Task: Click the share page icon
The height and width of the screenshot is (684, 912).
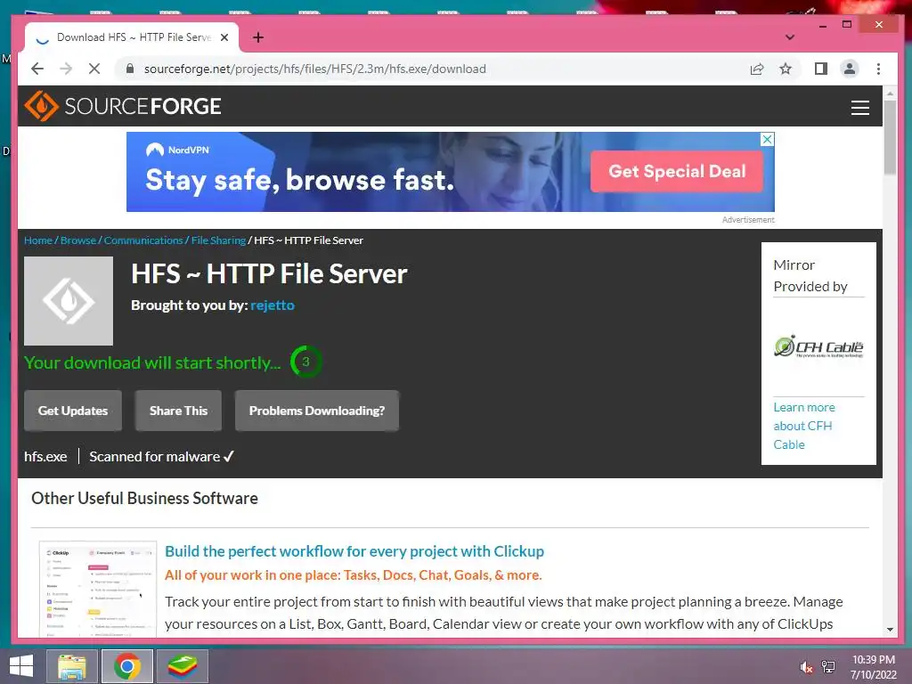Action: tap(757, 69)
